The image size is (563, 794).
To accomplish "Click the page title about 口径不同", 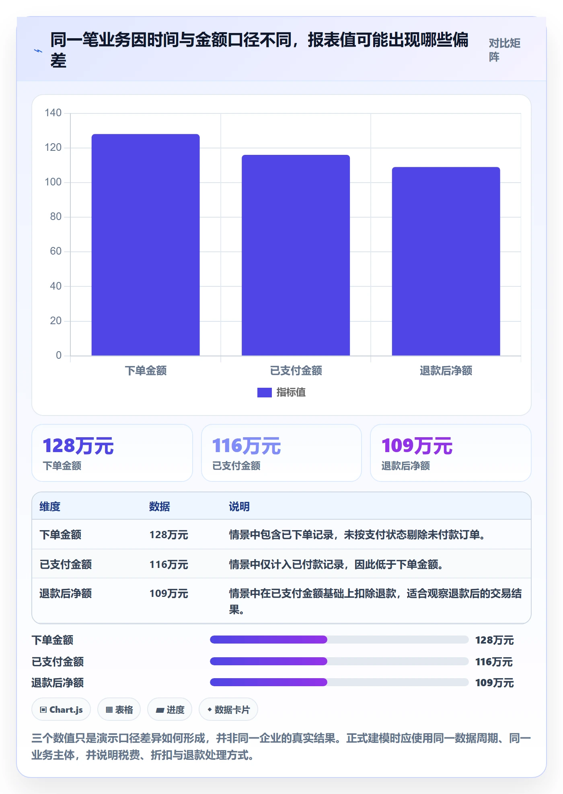I will click(x=259, y=50).
